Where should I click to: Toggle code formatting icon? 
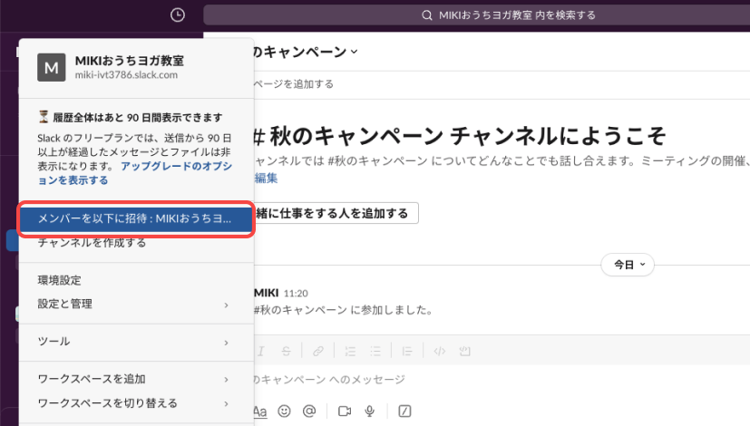(438, 350)
